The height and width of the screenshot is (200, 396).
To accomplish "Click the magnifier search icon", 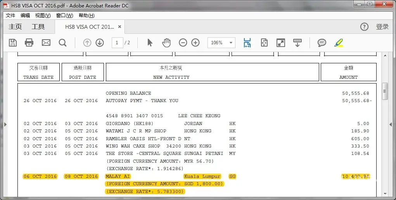I will tap(62, 43).
